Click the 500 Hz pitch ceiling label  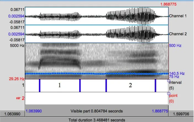(175, 46)
